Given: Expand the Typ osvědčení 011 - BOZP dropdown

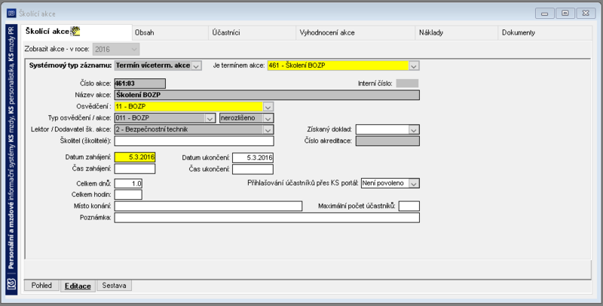Looking at the screenshot, I should 210,118.
